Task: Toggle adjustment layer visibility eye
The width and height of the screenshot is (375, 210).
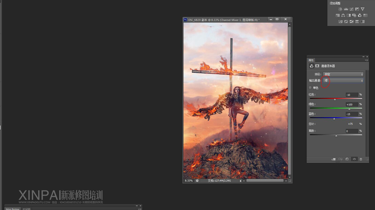Action: click(x=354, y=159)
